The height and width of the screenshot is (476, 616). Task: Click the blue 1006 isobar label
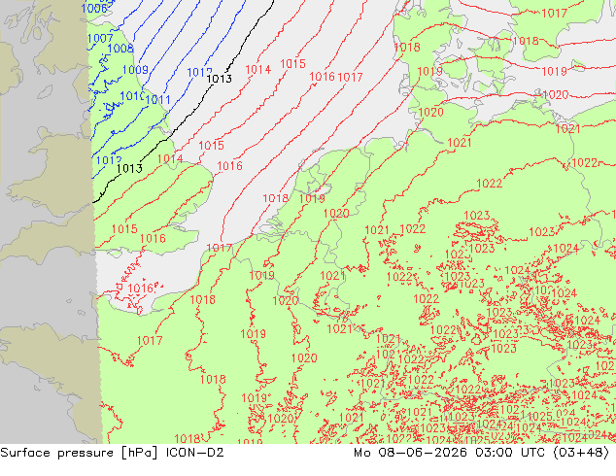point(94,8)
